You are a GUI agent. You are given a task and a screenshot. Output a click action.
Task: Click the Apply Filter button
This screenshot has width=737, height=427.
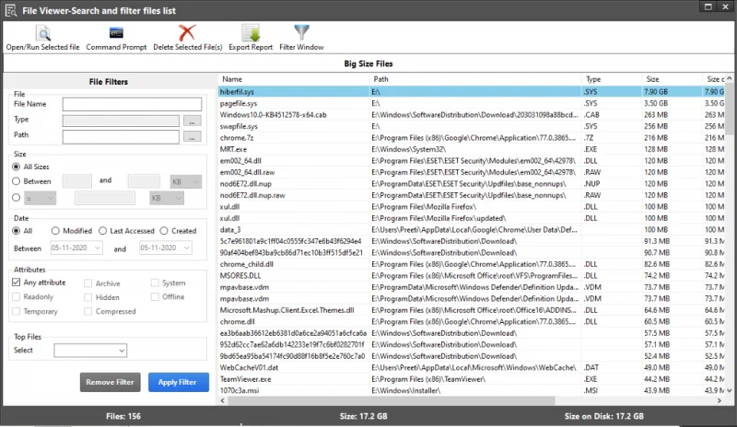(x=178, y=383)
